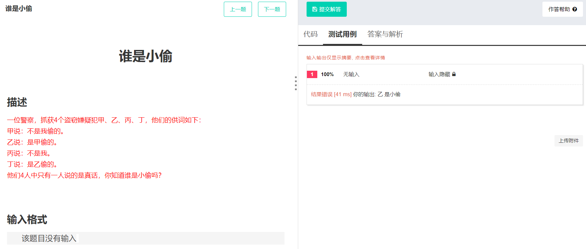586x249 pixels.
Task: Click the 结果错误 [41 ms] result text
Action: pos(331,95)
